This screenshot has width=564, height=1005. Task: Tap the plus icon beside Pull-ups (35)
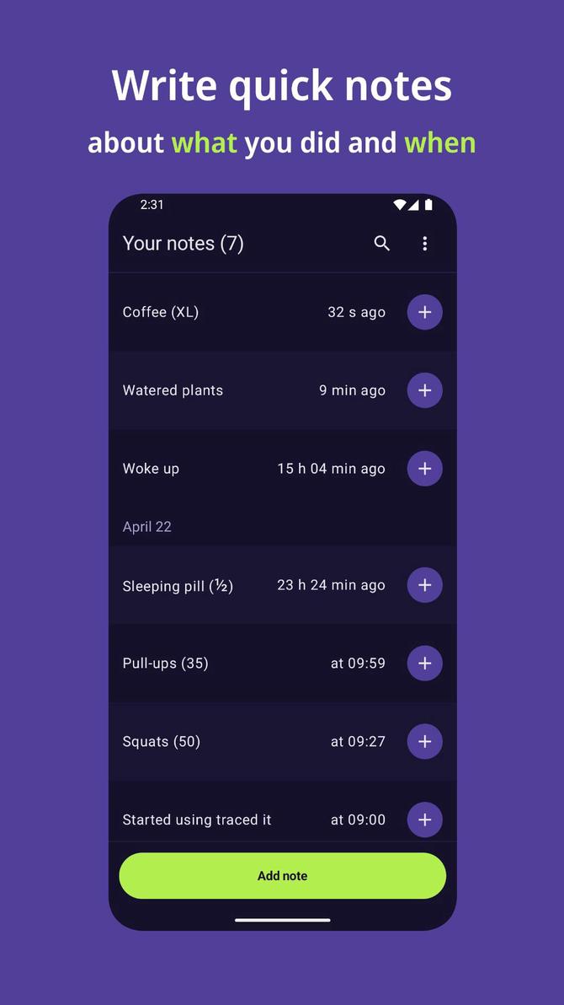(424, 663)
